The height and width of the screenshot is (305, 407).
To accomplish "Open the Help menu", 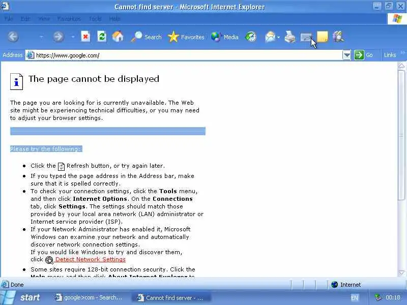I will pyautogui.click(x=114, y=19).
